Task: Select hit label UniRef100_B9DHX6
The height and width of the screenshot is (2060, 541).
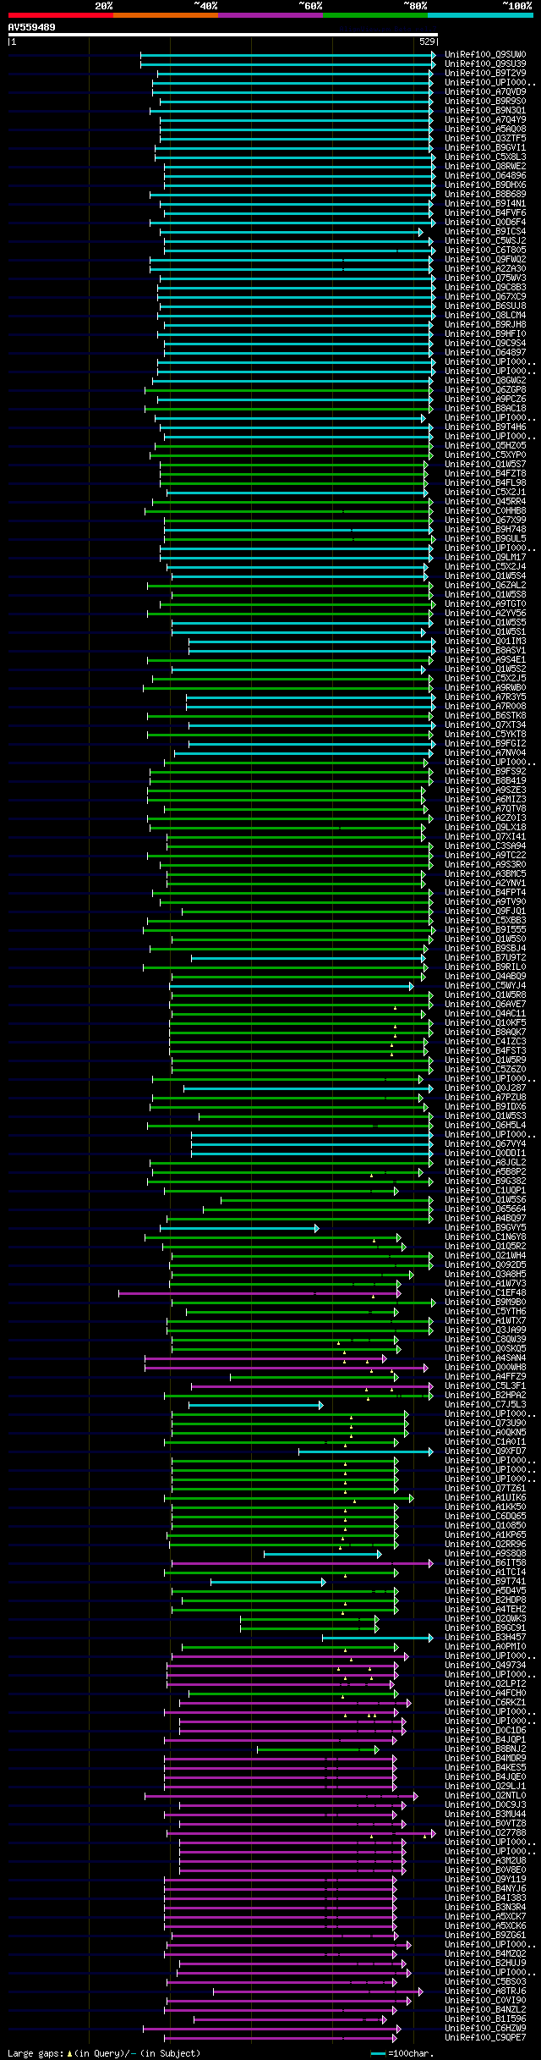Action: [x=485, y=185]
